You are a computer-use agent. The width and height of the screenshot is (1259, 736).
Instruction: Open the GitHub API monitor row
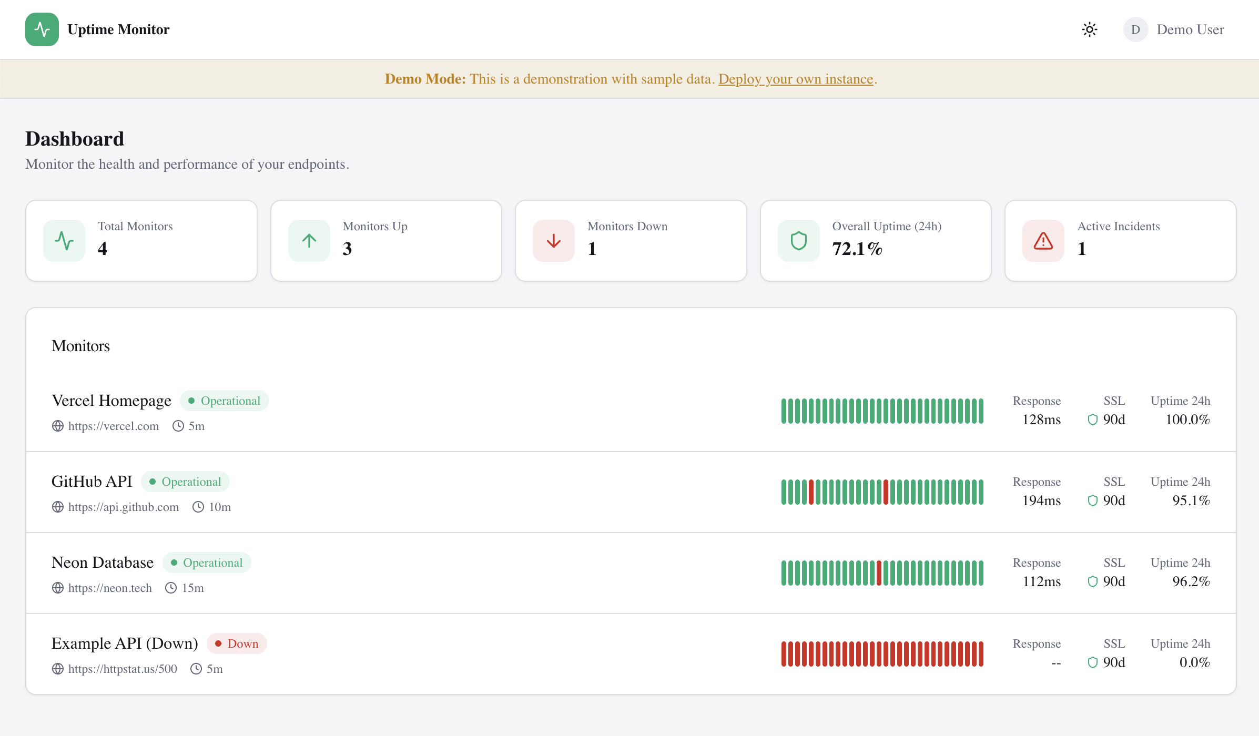(x=92, y=482)
